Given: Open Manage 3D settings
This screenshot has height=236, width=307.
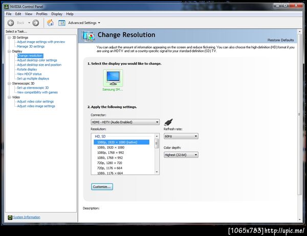Looking at the screenshot, I should click(x=31, y=47).
